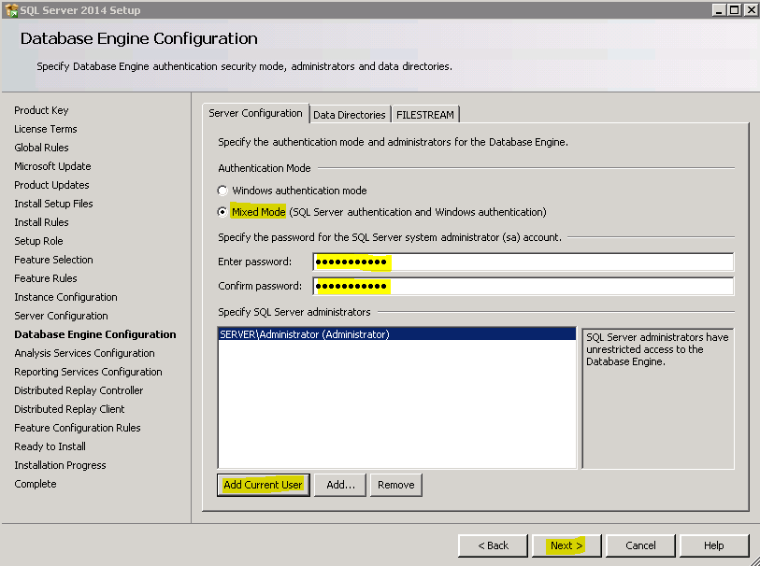Click Setup Role step
This screenshot has width=760, height=566.
(x=38, y=241)
